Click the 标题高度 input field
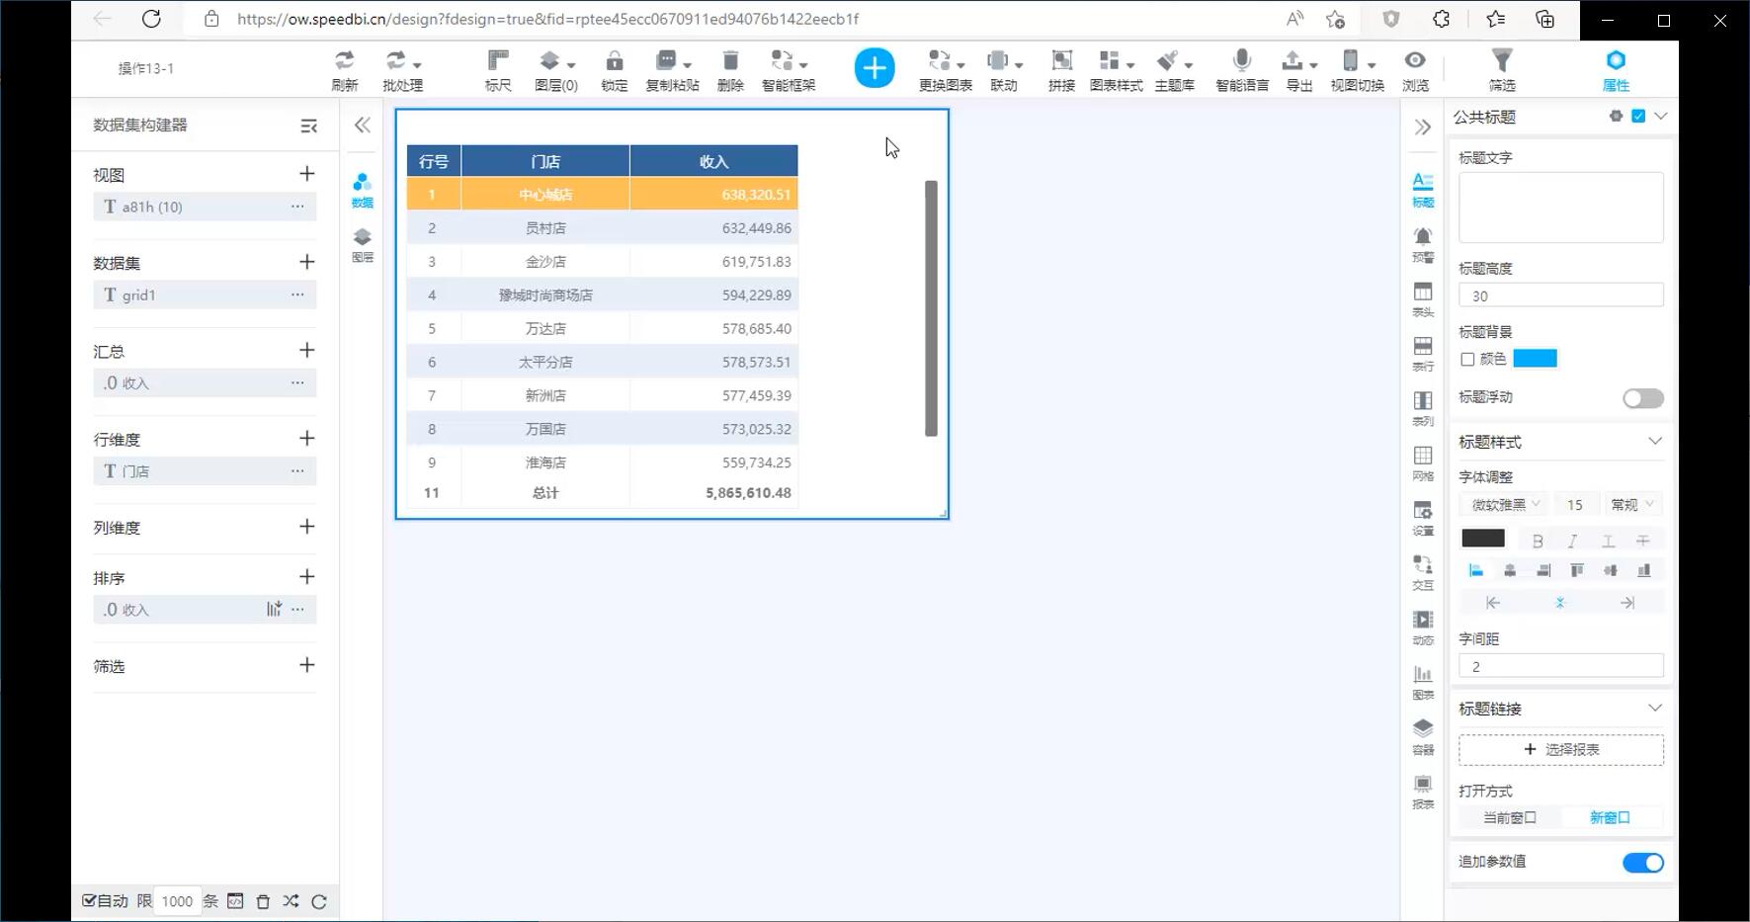The height and width of the screenshot is (922, 1750). click(x=1560, y=295)
